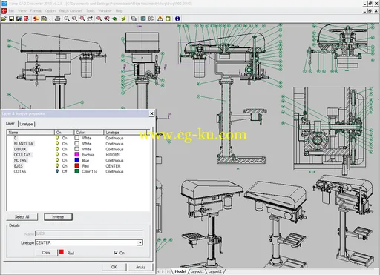Viewport: 380px width, 275px height.
Task: Click the green 3D box toolbar icon
Action: [x=114, y=19]
